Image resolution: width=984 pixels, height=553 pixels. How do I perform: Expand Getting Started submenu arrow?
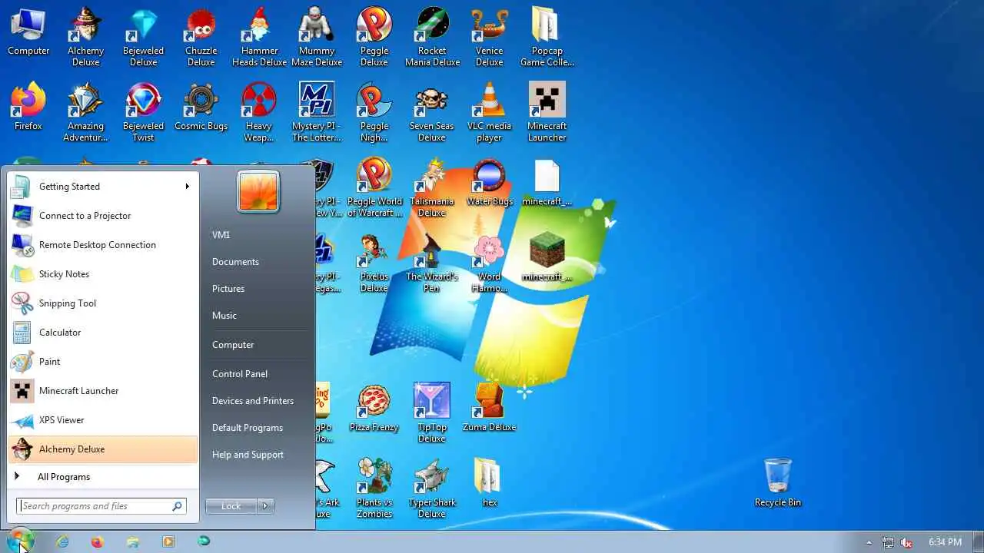coord(187,186)
